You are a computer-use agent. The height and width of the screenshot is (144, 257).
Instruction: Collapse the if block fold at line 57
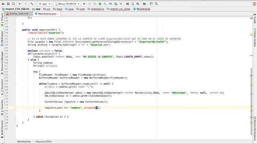[15, 54]
